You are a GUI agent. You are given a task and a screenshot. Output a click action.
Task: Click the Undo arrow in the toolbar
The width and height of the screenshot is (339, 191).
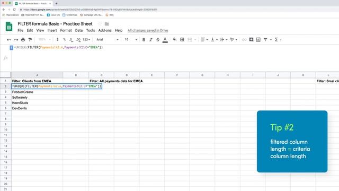click(9, 40)
